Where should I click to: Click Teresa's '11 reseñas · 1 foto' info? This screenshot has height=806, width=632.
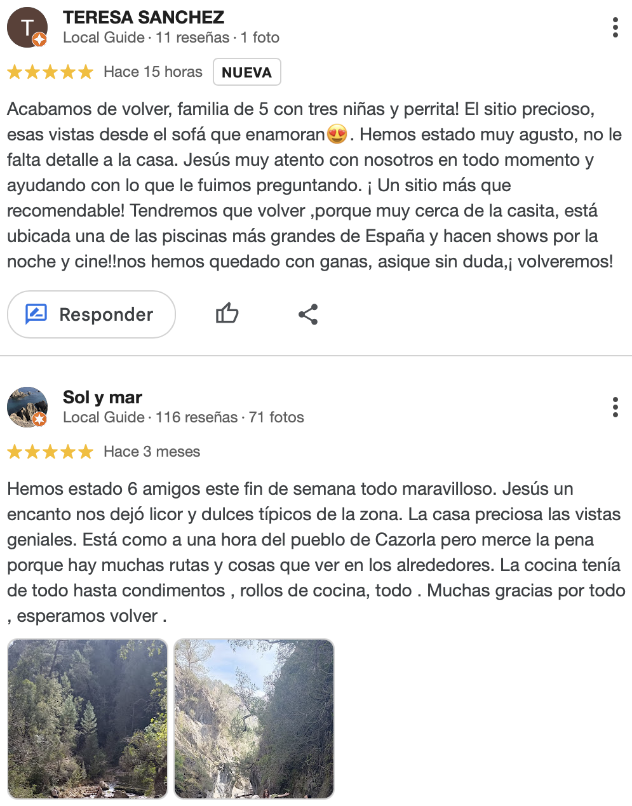click(217, 37)
